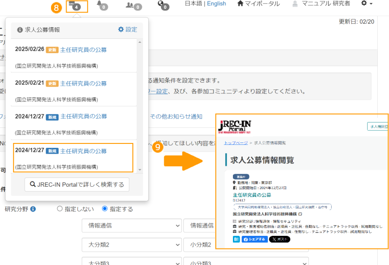The image size is (389, 265).
Task: Select 指定する radio button
Action: point(105,209)
